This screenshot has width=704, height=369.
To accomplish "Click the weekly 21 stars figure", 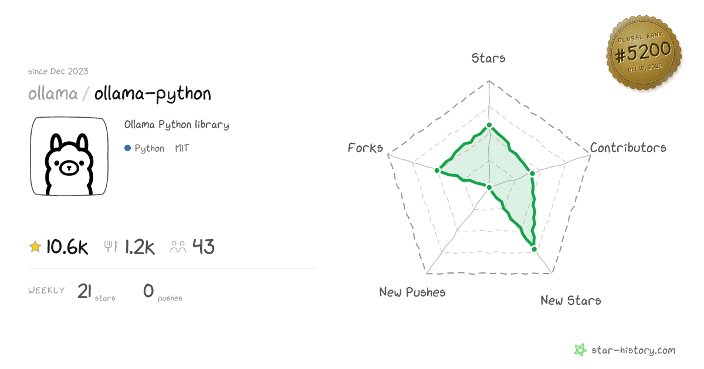I will (x=96, y=291).
